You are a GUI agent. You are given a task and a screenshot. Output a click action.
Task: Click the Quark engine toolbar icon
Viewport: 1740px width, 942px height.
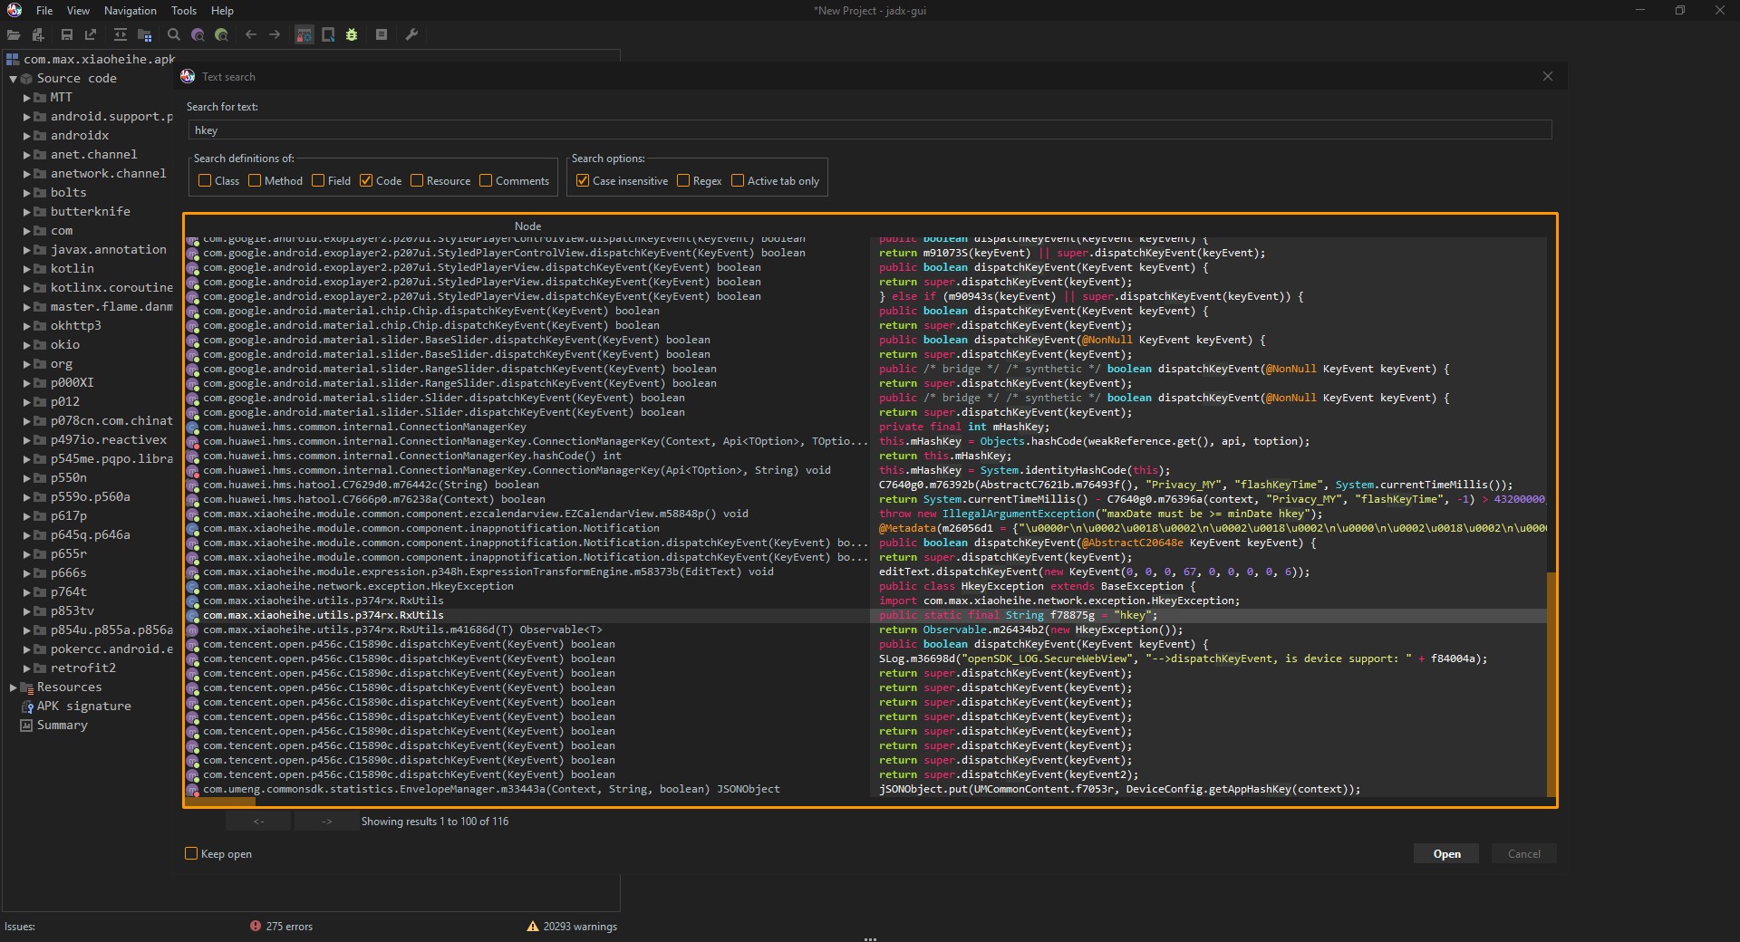point(328,34)
